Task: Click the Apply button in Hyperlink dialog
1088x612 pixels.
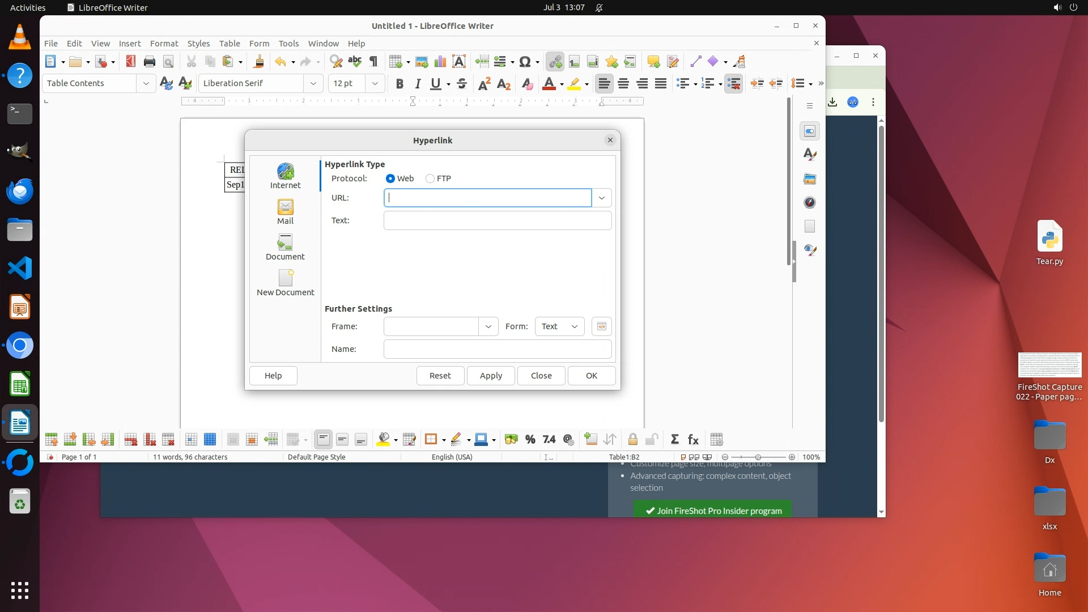Action: [491, 376]
